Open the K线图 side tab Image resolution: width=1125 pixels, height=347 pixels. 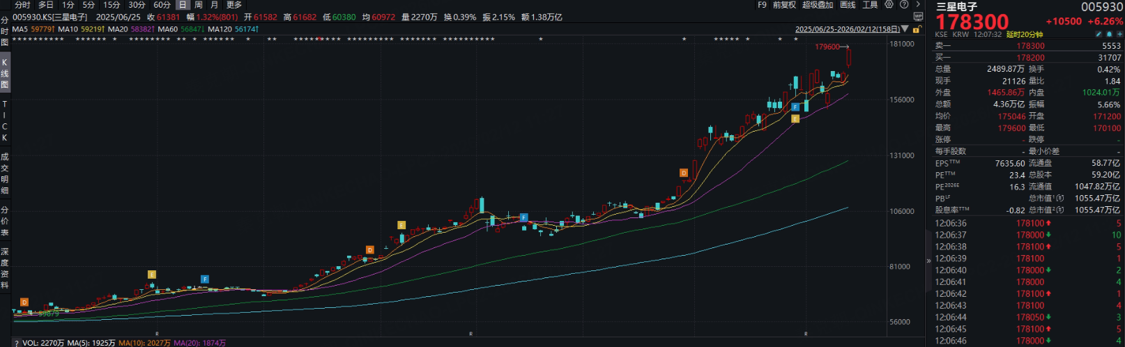click(4, 73)
